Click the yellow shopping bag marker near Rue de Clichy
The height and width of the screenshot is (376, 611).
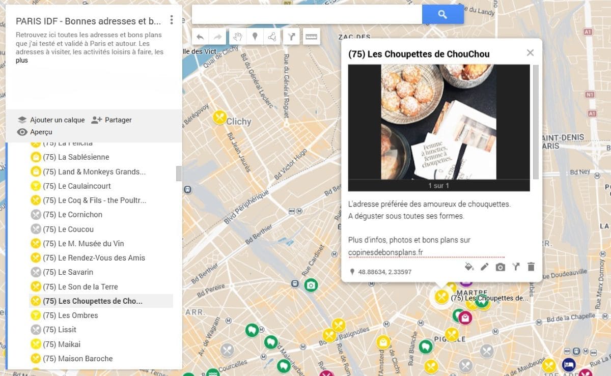tap(383, 342)
